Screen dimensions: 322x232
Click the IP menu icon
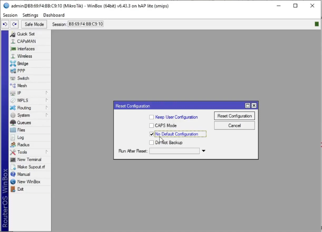[x=13, y=93]
